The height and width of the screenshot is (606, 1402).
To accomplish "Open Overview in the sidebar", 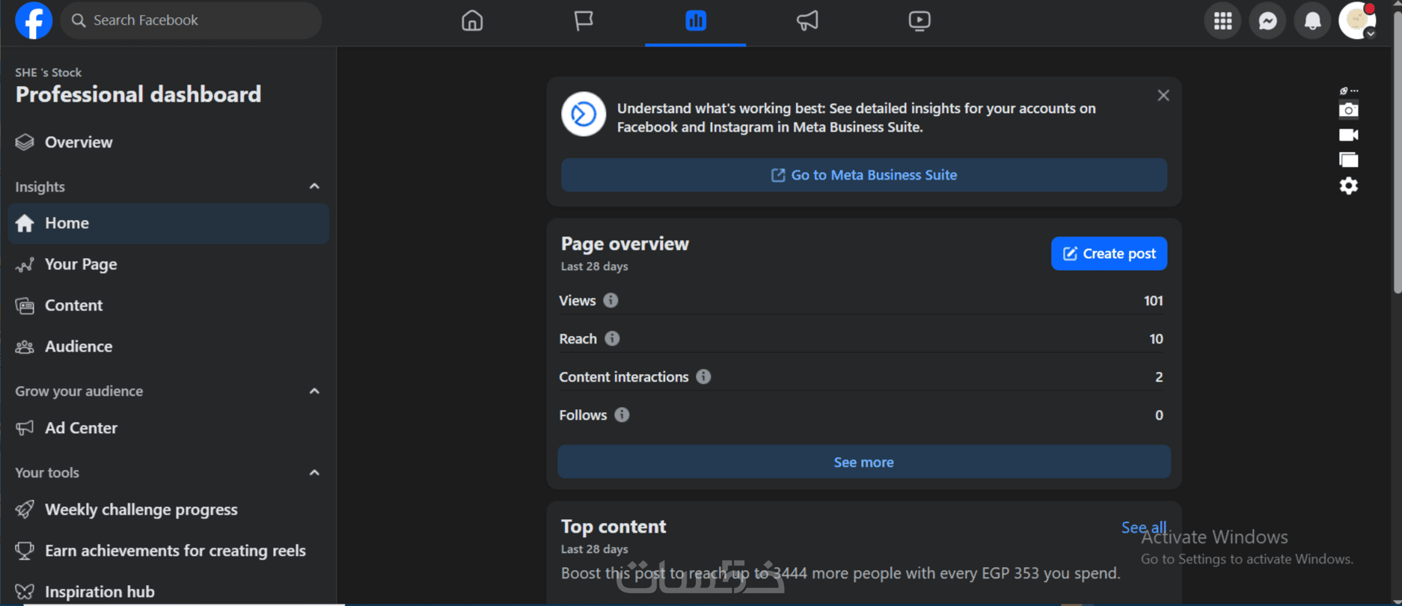I will coord(168,142).
